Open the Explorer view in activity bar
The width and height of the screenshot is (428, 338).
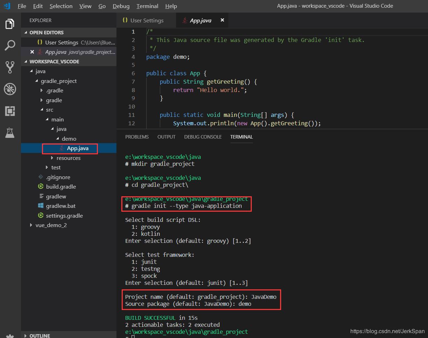point(10,24)
